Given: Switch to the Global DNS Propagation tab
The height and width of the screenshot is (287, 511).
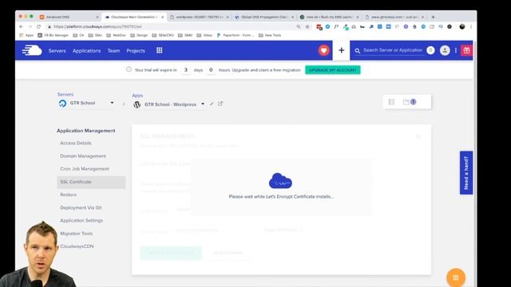Looking at the screenshot, I should point(264,17).
